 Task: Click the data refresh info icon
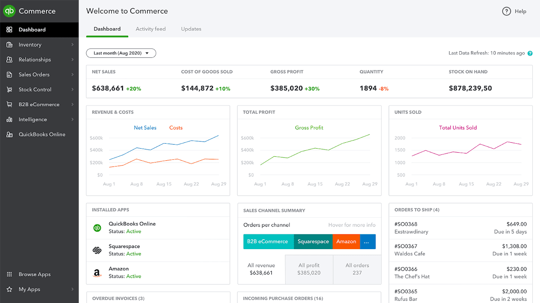click(530, 53)
